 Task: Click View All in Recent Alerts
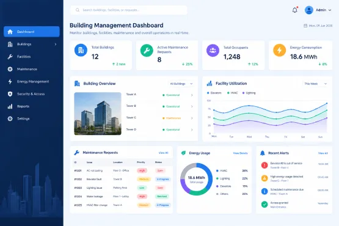(x=323, y=153)
